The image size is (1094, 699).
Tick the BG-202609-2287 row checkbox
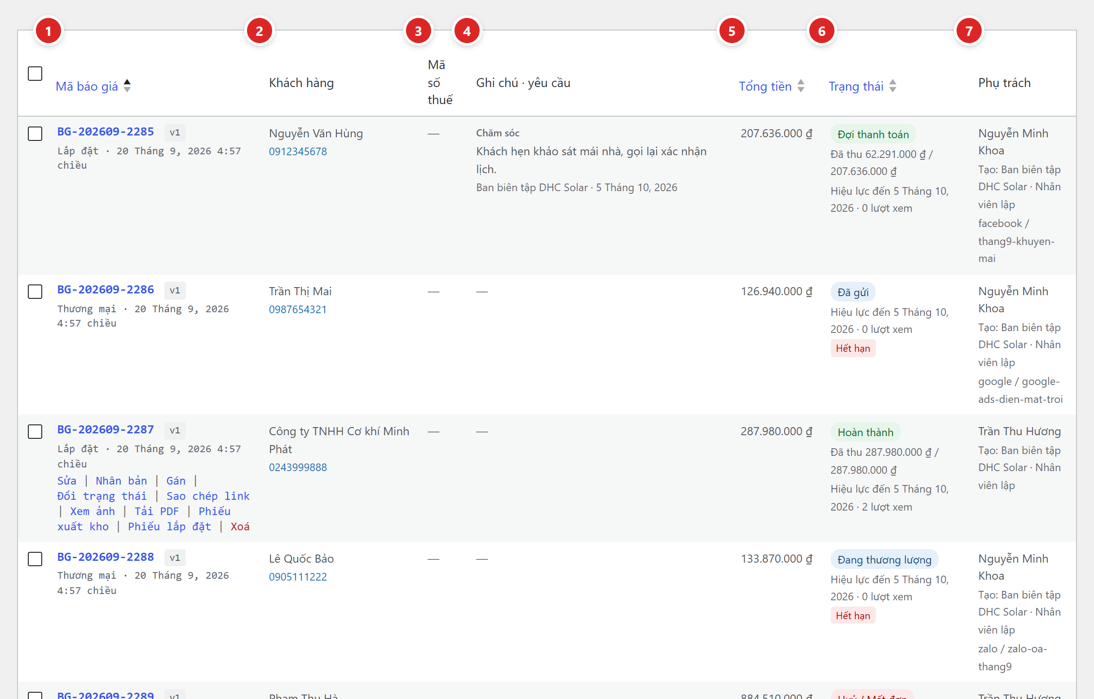35,431
